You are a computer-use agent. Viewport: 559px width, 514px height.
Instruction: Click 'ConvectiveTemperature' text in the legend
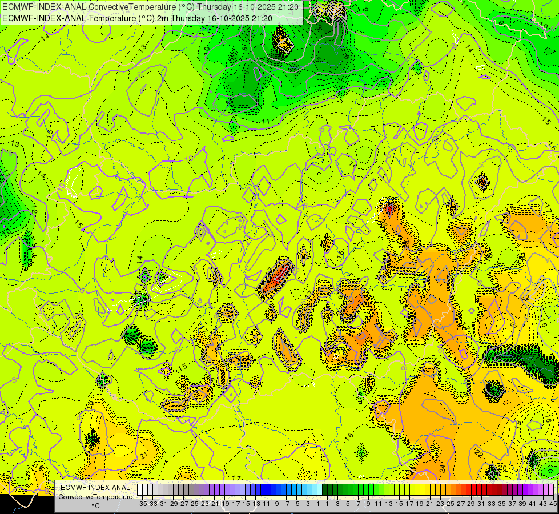tap(95, 496)
